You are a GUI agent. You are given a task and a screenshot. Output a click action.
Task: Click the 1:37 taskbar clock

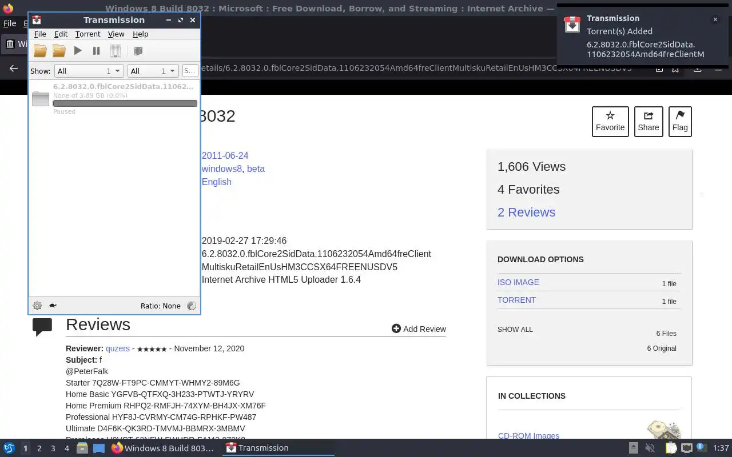click(721, 448)
